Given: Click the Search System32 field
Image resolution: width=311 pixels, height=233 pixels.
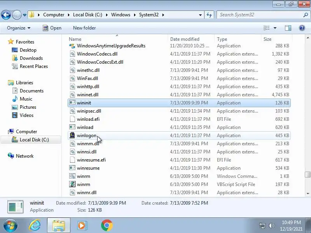Looking at the screenshot, I should pos(260,15).
